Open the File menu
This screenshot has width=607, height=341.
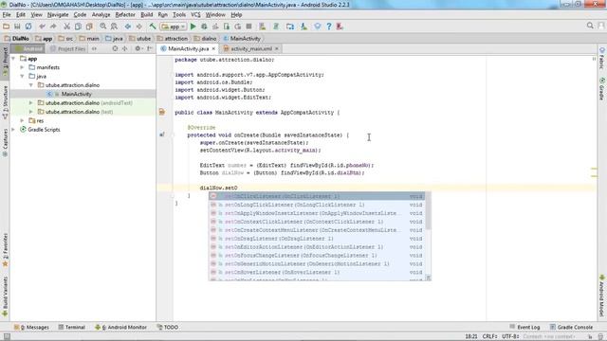coord(7,15)
